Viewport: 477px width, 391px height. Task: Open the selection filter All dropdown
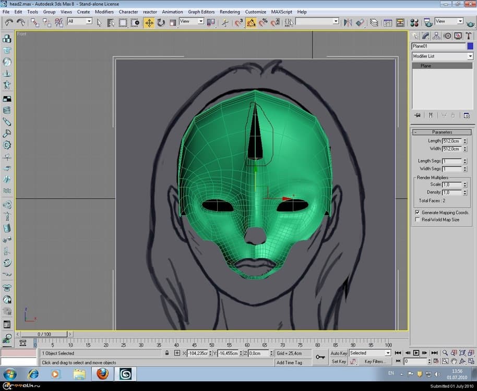click(79, 21)
